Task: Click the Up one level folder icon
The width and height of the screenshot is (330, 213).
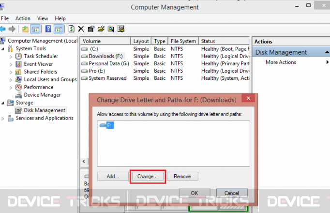Action: point(25,29)
